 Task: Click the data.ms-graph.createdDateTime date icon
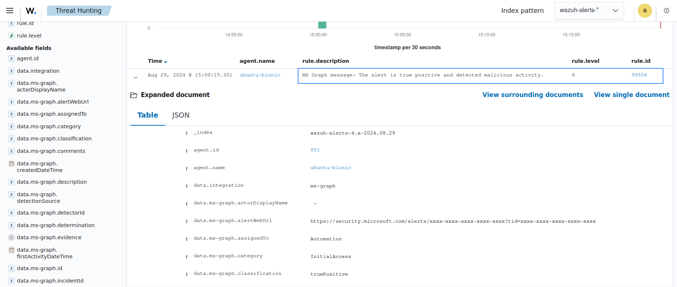click(12, 164)
